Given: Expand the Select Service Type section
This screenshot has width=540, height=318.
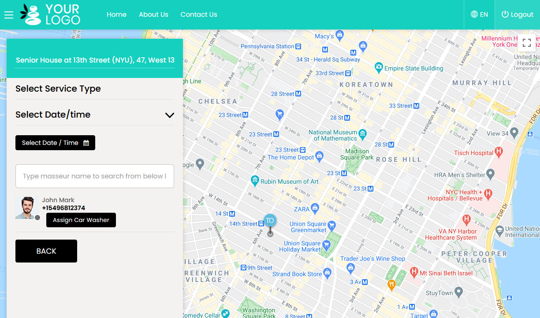Looking at the screenshot, I should (58, 89).
